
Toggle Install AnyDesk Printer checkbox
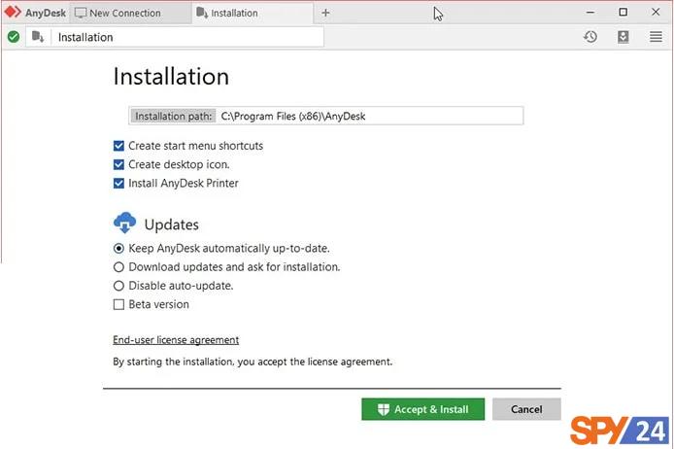[118, 184]
